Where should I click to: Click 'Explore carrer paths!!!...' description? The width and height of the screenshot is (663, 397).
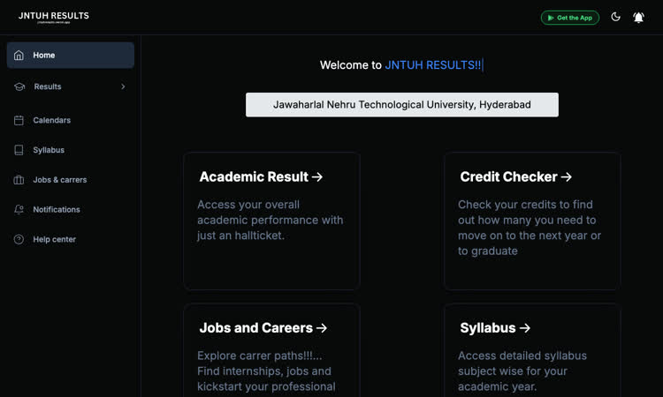266,371
